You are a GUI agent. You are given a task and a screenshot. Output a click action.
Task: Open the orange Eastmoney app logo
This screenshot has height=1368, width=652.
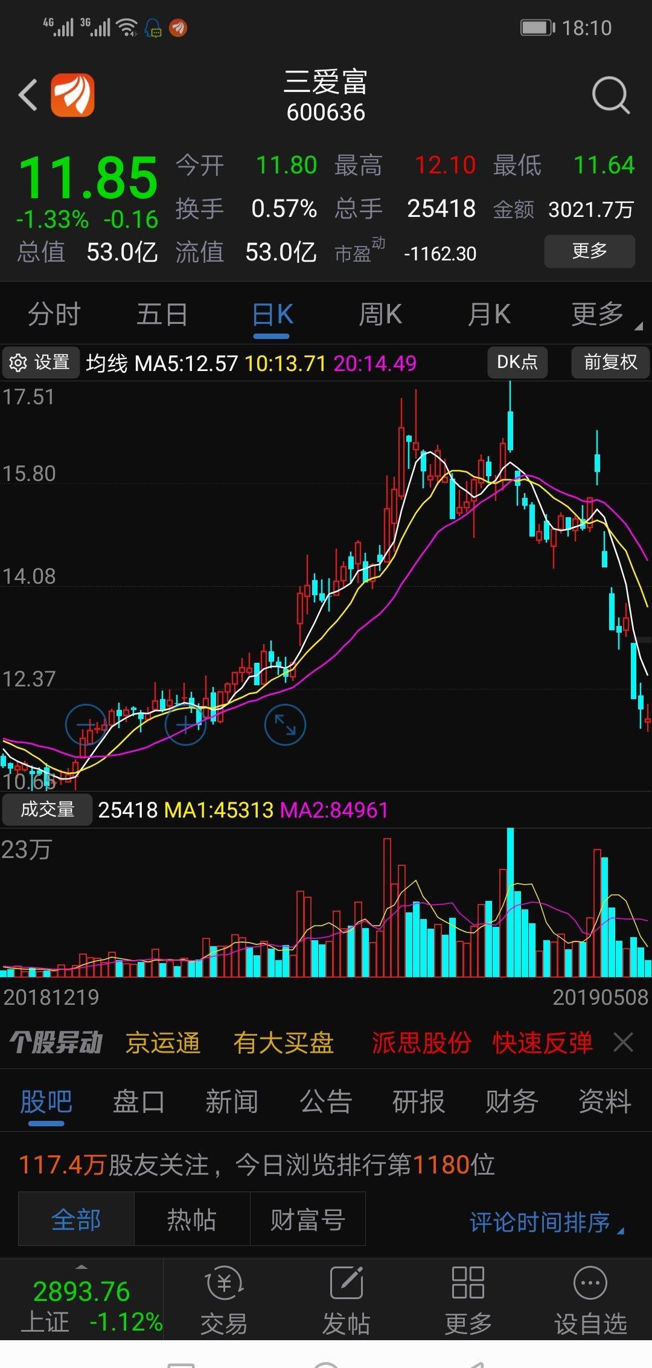pyautogui.click(x=72, y=95)
